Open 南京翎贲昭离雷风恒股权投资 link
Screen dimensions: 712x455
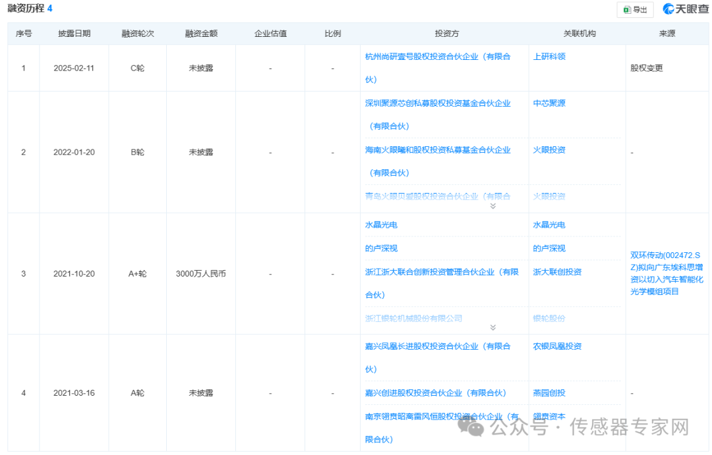pyautogui.click(x=442, y=428)
